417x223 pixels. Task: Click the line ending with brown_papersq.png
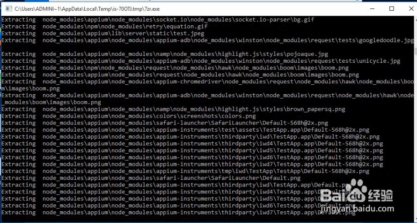tap(173, 109)
